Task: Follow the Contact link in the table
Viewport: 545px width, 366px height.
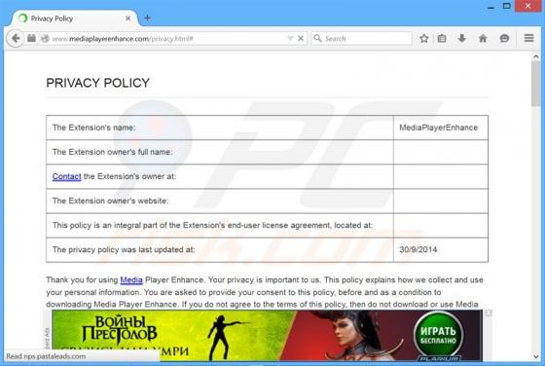Action: click(x=67, y=176)
